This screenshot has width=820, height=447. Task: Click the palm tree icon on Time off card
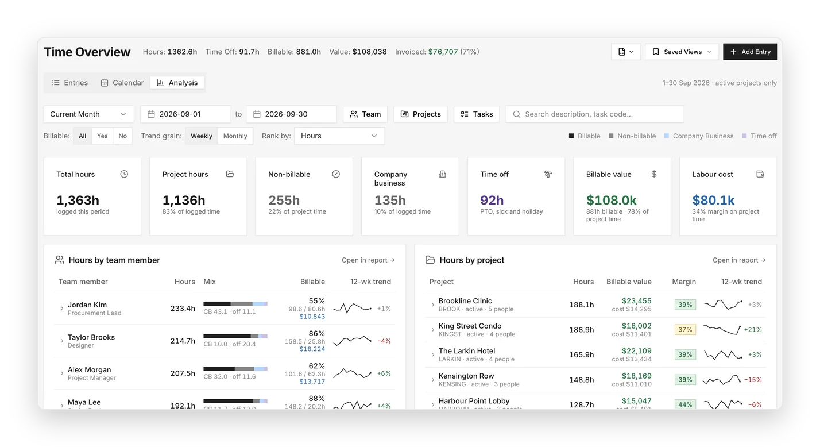tap(548, 174)
